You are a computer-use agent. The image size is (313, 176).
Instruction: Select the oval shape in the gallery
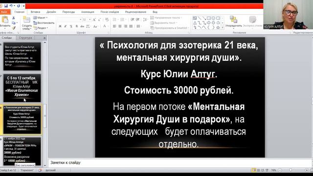click(213, 18)
